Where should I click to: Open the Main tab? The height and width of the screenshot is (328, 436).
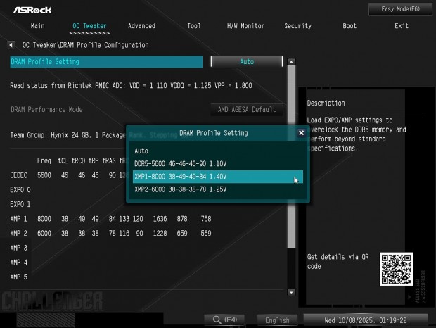tap(37, 26)
